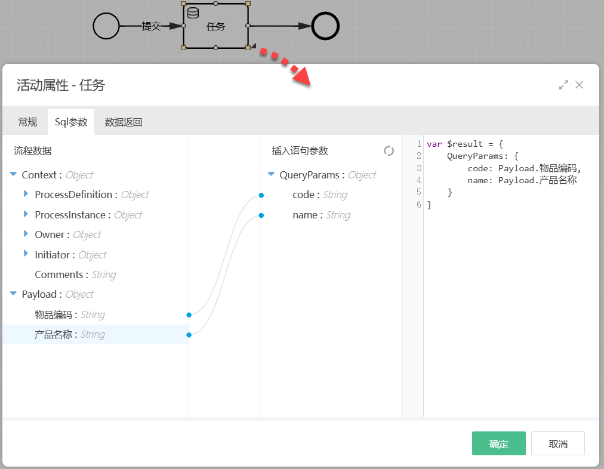The image size is (604, 469).
Task: Select the end event circle
Action: (325, 26)
